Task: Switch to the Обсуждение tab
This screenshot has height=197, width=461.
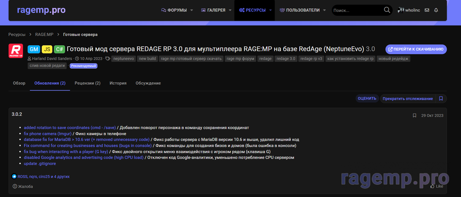Action: 148,83
